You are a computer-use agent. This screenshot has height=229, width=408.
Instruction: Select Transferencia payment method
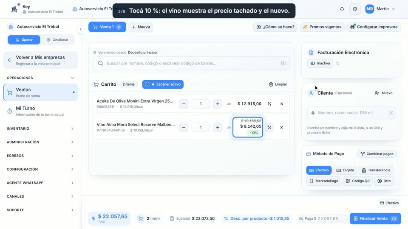point(376,170)
